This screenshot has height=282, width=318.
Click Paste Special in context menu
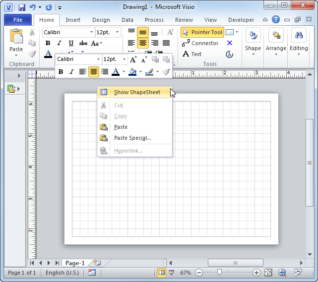[132, 138]
